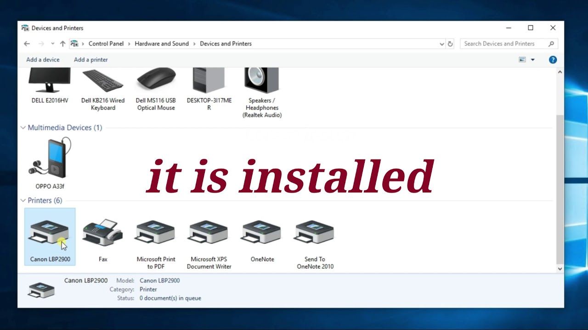The height and width of the screenshot is (330, 588).
Task: Maximize the Devices and Printers window
Action: [531, 28]
